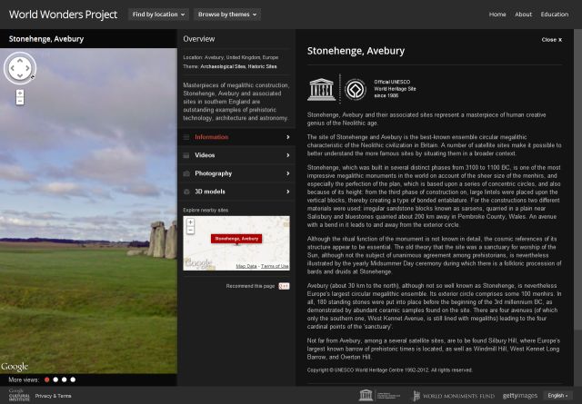The width and height of the screenshot is (582, 404).
Task: Click the Historic Sites theme link
Action: [263, 66]
